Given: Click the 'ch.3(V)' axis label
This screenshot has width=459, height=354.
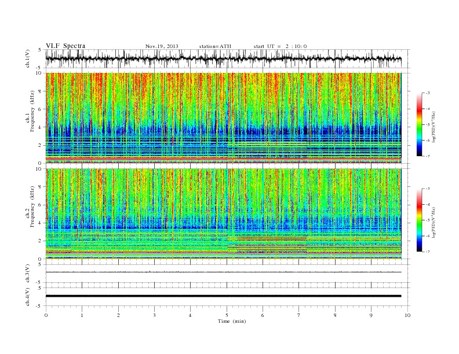Looking at the screenshot, I should click(x=28, y=274).
